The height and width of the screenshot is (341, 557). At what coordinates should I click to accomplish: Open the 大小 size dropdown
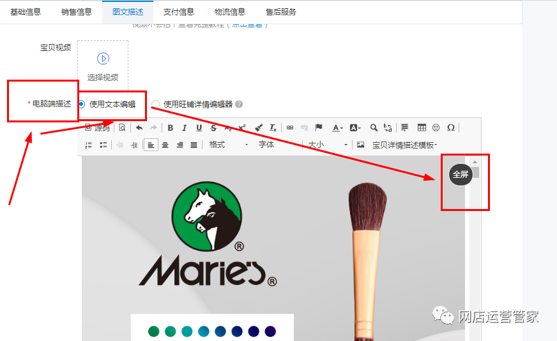click(x=327, y=145)
